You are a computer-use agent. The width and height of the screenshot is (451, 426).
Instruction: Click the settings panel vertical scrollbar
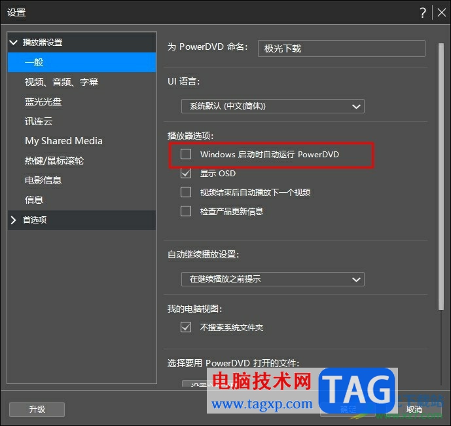coord(441,176)
